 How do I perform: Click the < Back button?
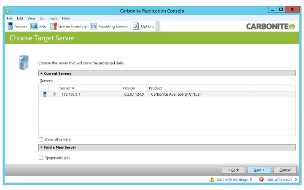point(234,170)
